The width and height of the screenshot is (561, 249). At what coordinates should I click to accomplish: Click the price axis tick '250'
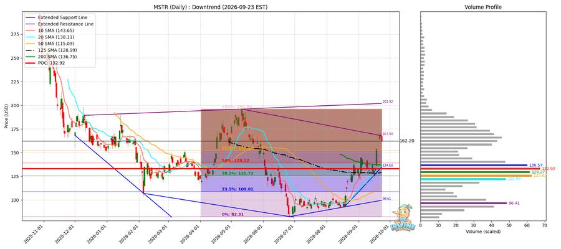16,58
